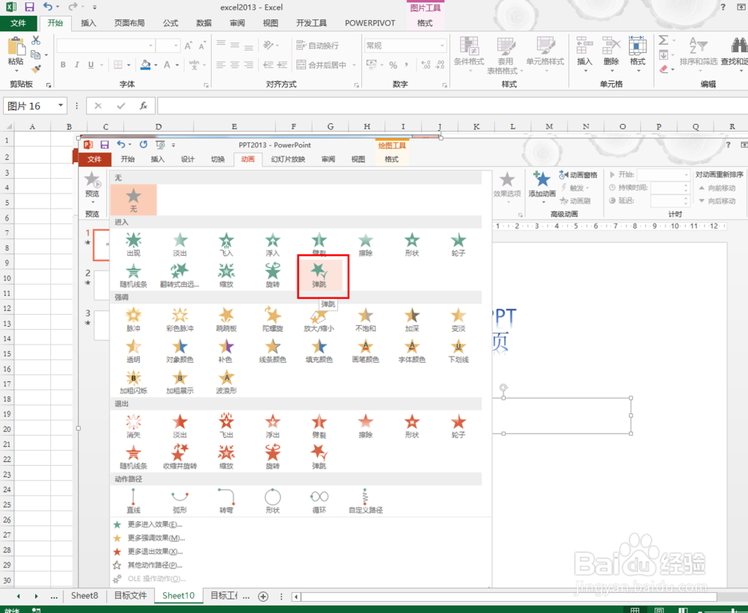Apply comma number style
This screenshot has height=613, width=748.
[x=406, y=65]
